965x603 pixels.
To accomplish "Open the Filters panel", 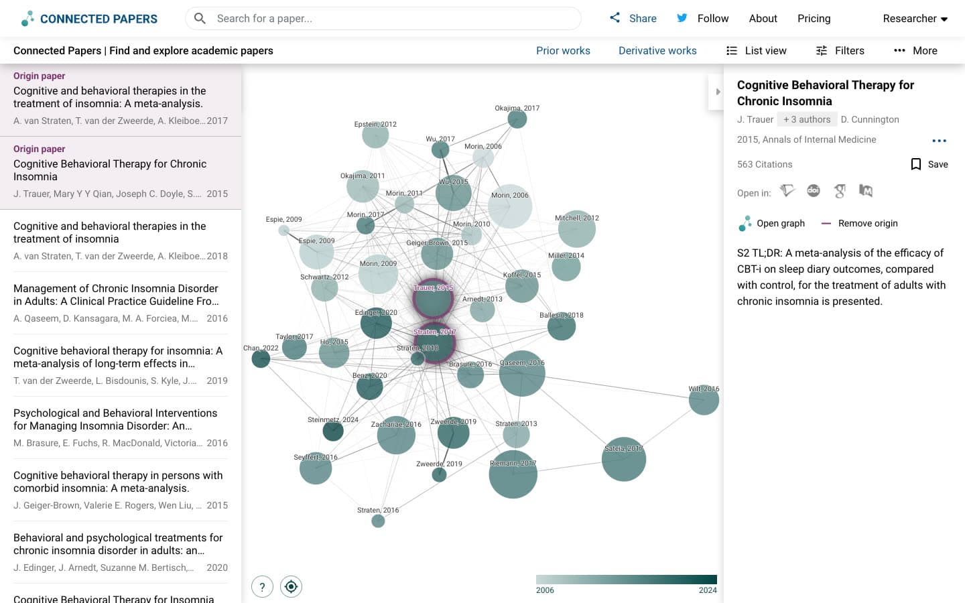I will [x=840, y=51].
